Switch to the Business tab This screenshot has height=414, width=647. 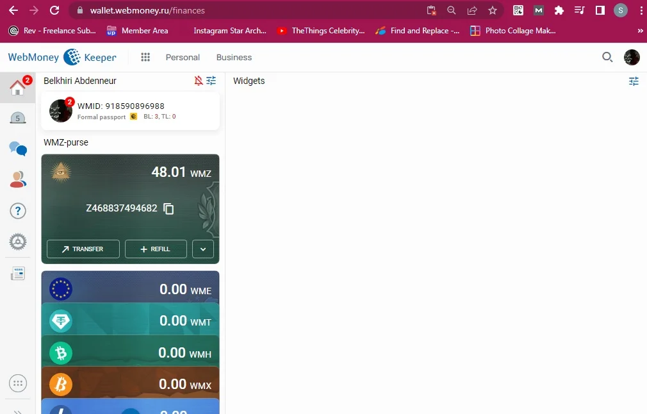234,58
